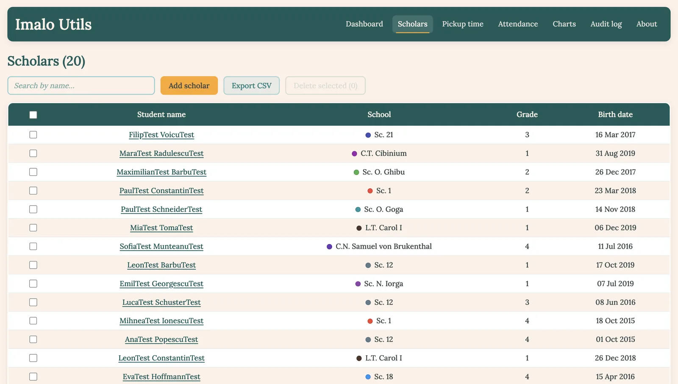Viewport: 678px width, 384px height.
Task: Open PaulTest SchneiderTest's profile link
Action: pos(161,209)
